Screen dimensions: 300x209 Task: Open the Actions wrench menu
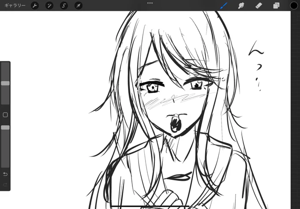35,6
